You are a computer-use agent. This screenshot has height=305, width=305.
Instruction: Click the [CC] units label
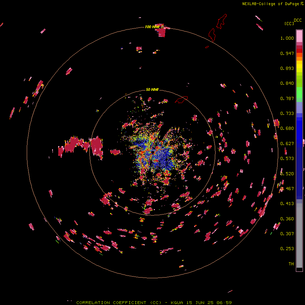(289, 23)
